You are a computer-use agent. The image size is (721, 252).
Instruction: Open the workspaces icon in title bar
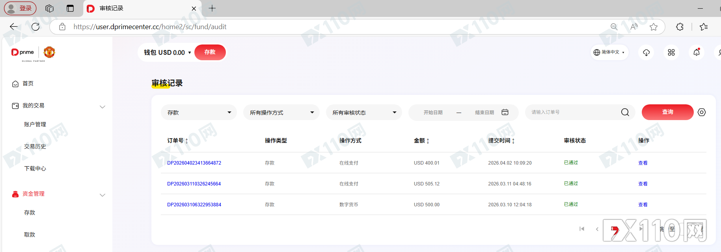tap(49, 8)
